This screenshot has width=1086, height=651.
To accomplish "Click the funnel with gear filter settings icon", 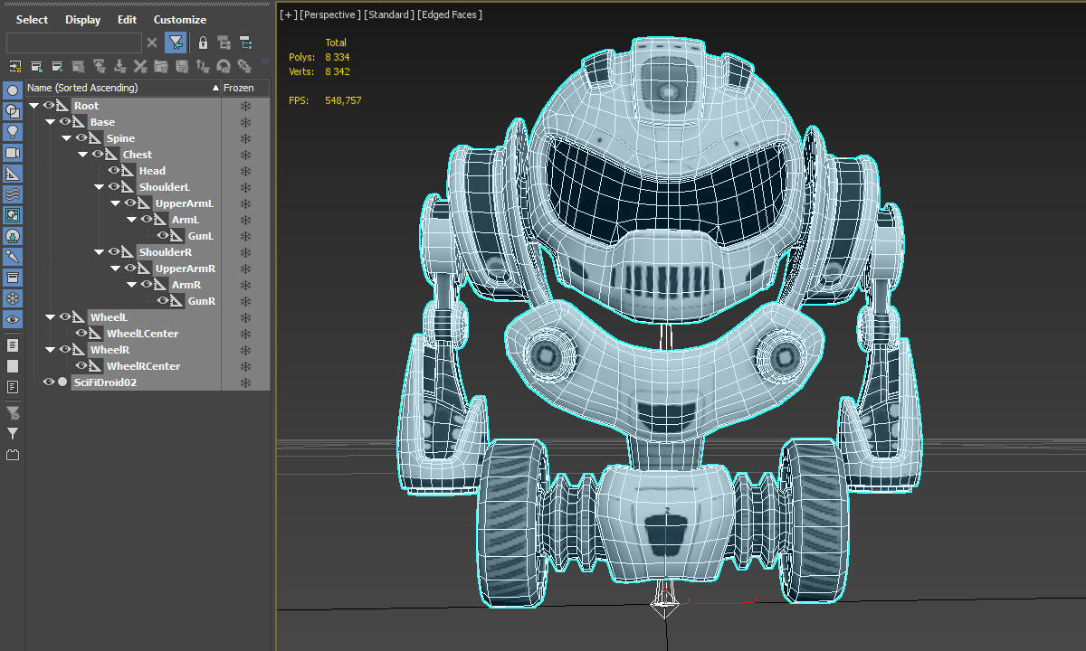I will pyautogui.click(x=13, y=413).
